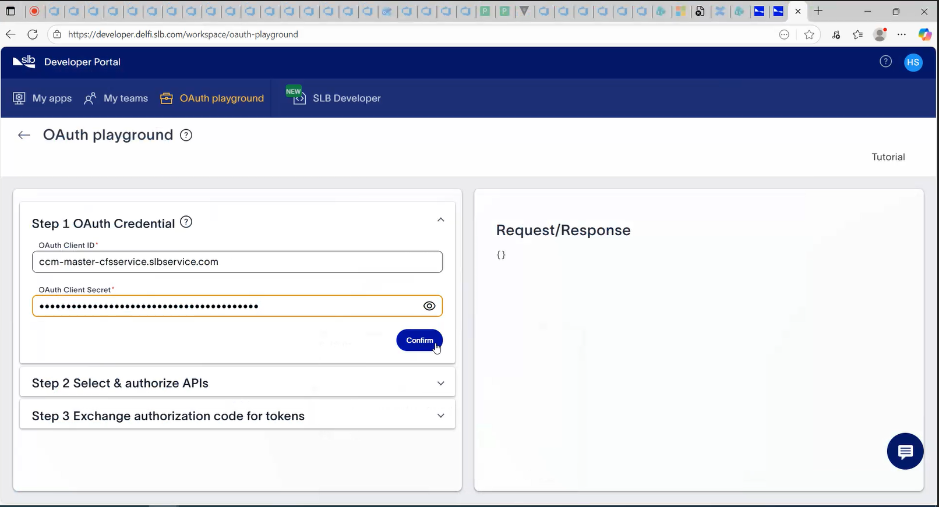
Task: Focus the OAuth Client Secret field
Action: pos(238,306)
